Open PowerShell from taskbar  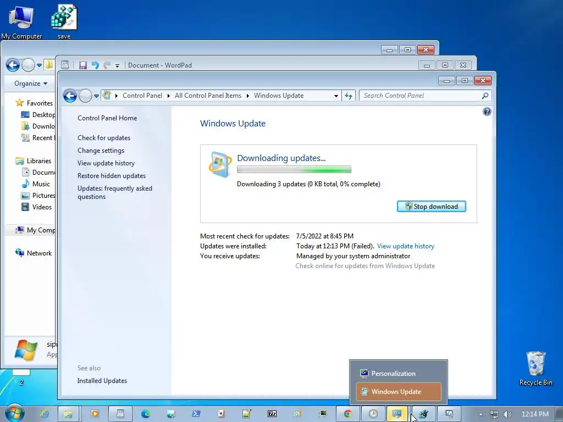click(196, 414)
